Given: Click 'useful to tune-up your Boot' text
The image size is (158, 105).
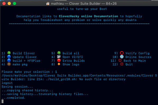Looking at the screenshot, I should pos(82,9).
